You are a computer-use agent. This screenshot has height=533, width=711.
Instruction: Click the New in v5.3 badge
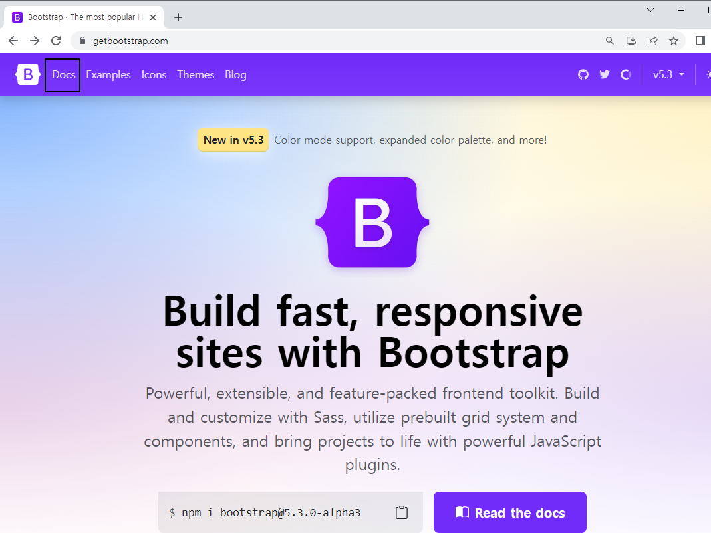tap(233, 140)
